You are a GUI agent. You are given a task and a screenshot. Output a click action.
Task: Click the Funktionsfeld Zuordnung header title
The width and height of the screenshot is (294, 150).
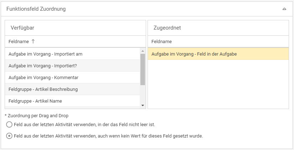36,9
